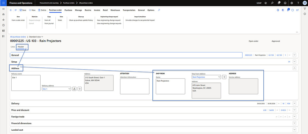Open attachments paperclip icon
Image resolution: width=308 pixels, height=134 pixels.
point(288,10)
